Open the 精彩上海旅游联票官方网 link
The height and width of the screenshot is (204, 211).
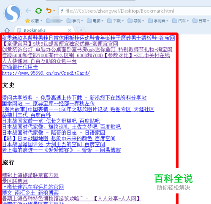[30, 175]
